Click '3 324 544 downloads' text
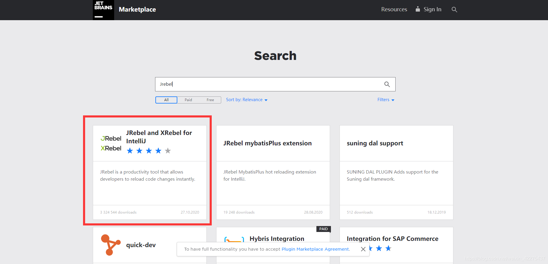This screenshot has width=548, height=264. (118, 212)
